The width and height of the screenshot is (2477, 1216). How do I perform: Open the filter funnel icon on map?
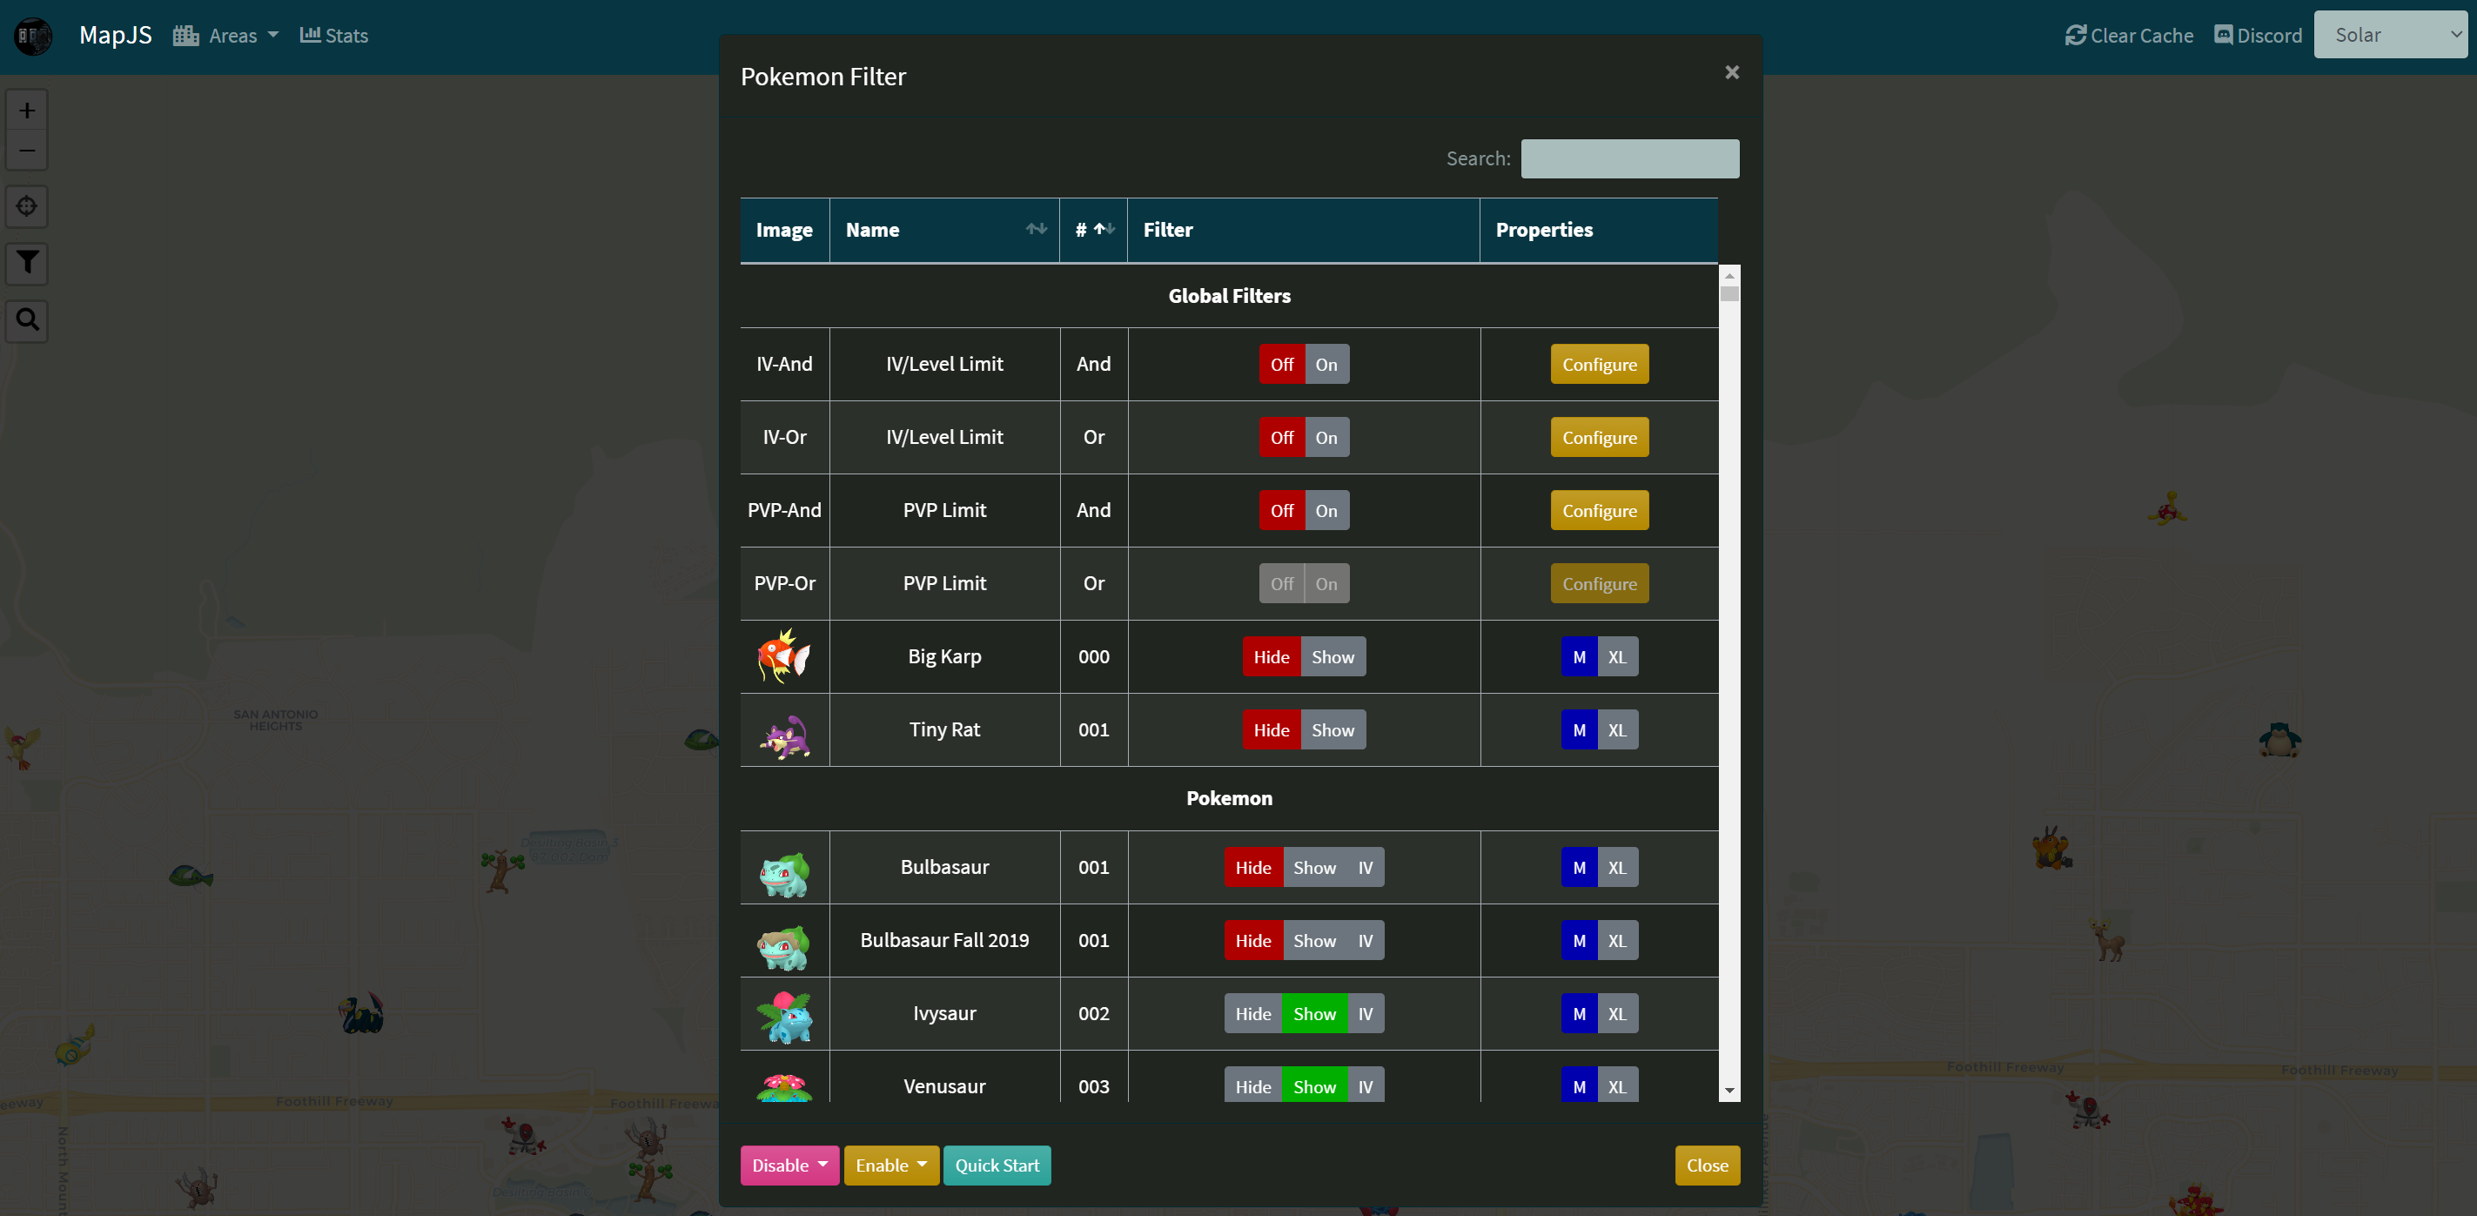27,262
